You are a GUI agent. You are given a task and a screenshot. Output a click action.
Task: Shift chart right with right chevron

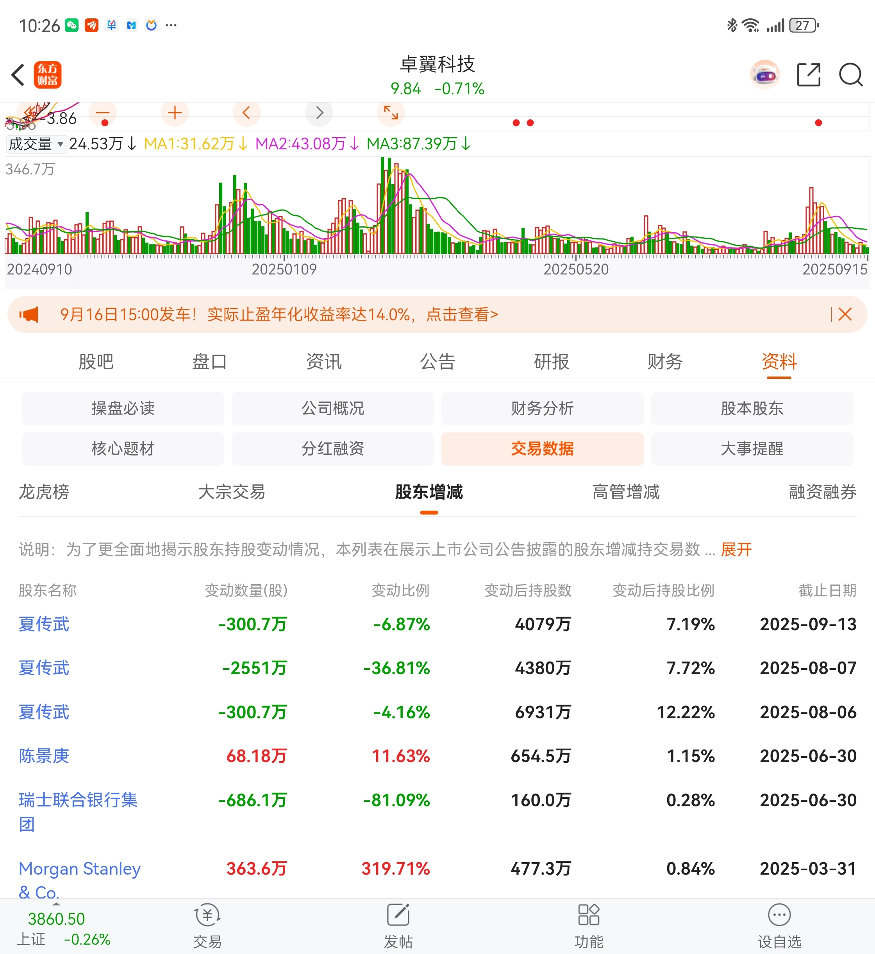(x=319, y=113)
